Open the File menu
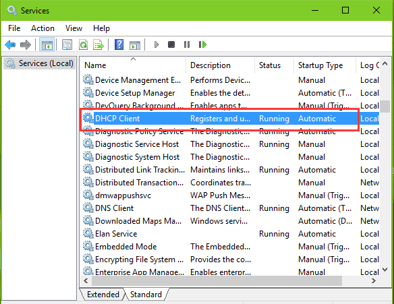The image size is (394, 304). click(14, 28)
